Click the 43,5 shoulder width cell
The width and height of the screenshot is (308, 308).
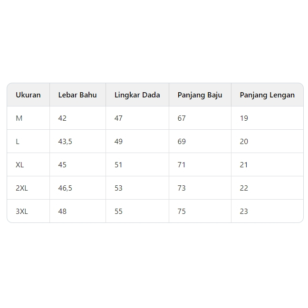[65, 141]
